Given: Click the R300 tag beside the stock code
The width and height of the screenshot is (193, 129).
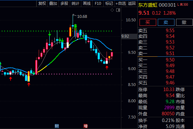Looking at the screenshot, I should pyautogui.click(x=184, y=4).
